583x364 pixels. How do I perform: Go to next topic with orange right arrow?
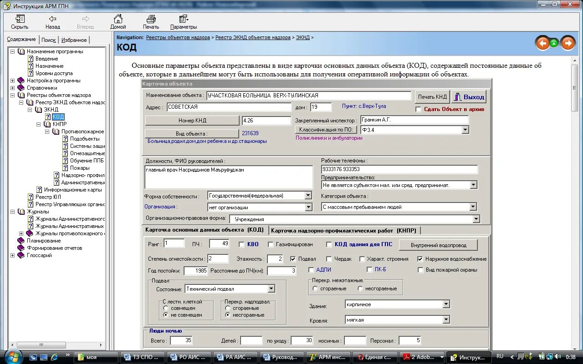568,43
